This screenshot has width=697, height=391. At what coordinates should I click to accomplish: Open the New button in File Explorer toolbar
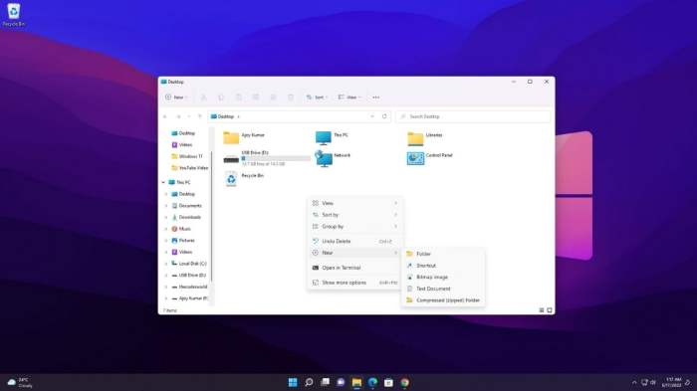coord(176,98)
